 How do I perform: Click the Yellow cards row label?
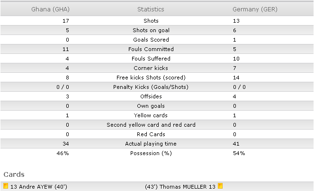tap(151, 115)
